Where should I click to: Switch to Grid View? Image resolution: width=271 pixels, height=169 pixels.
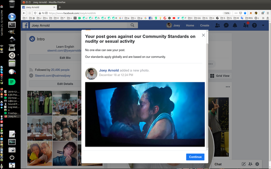tap(220, 76)
